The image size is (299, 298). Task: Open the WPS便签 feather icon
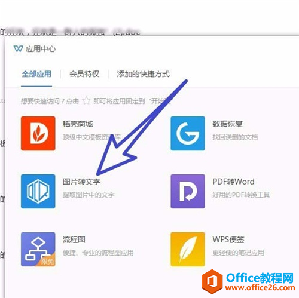click(188, 249)
